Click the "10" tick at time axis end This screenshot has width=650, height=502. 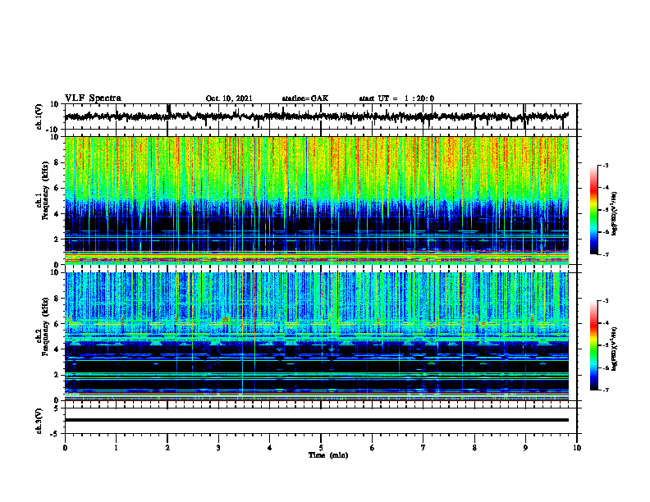(x=577, y=448)
